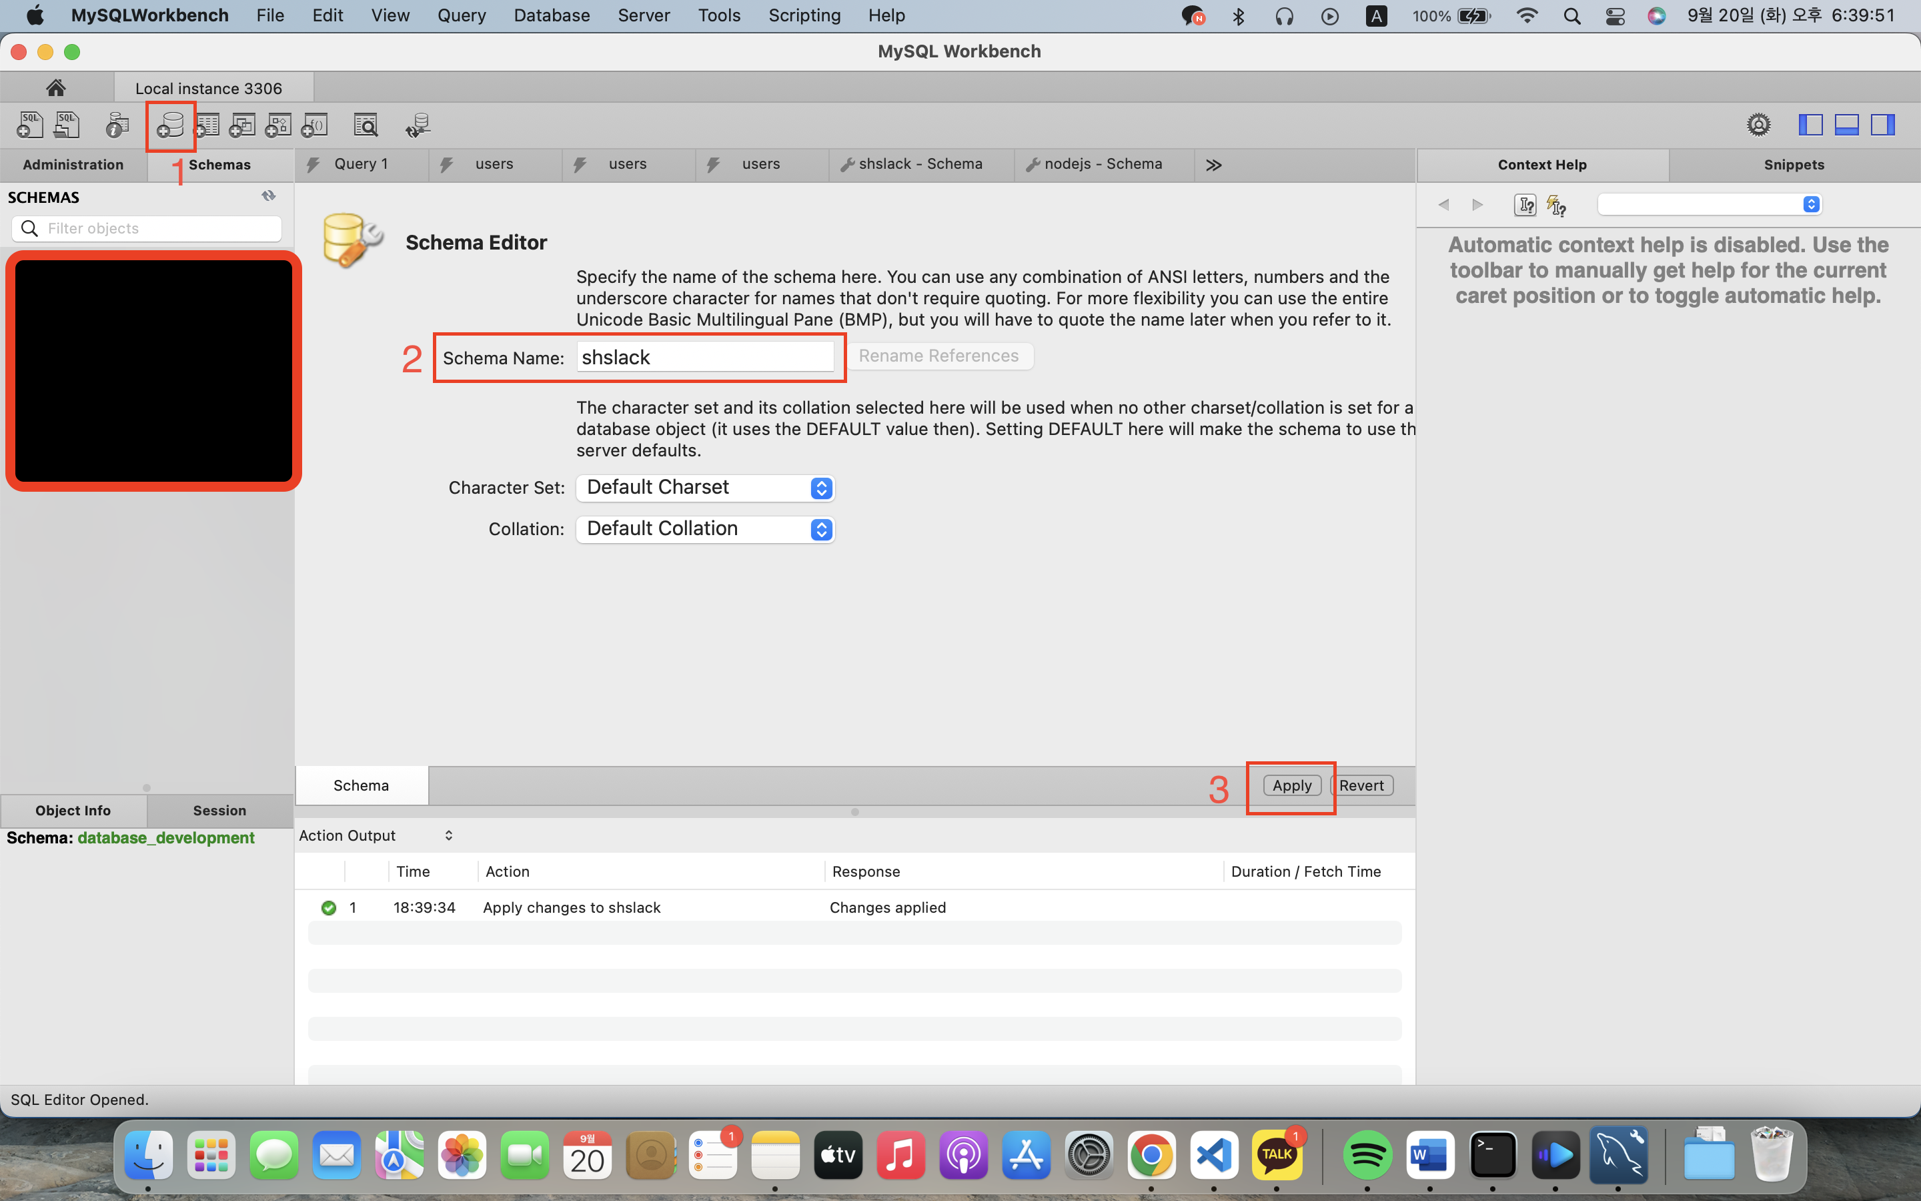Create a new stored procedure icon
1921x1201 pixels.
278,125
